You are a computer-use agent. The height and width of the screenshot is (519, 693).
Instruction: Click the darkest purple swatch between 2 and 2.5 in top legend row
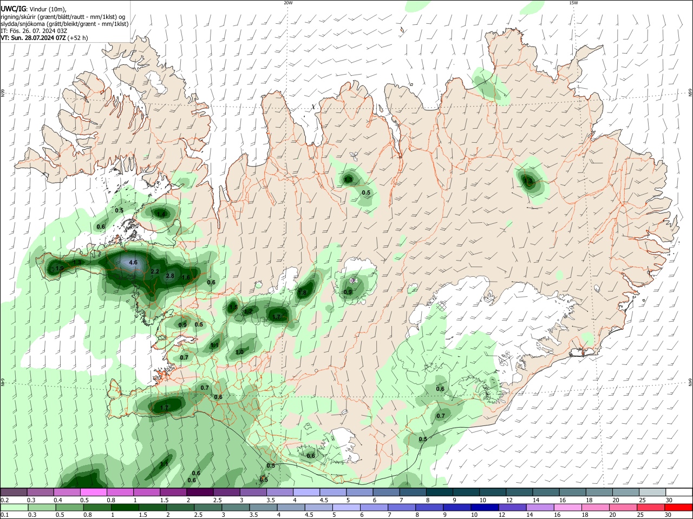pos(199,493)
